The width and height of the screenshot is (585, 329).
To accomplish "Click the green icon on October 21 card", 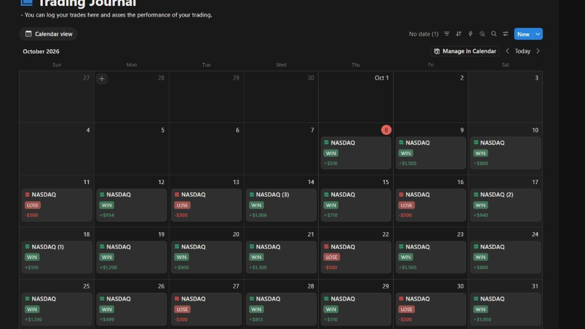I will point(252,246).
